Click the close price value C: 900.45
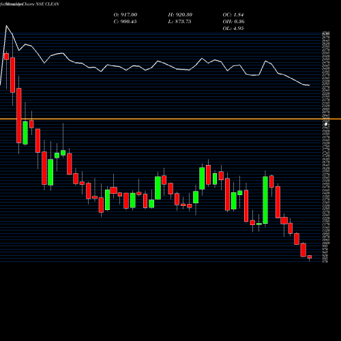 [125, 22]
